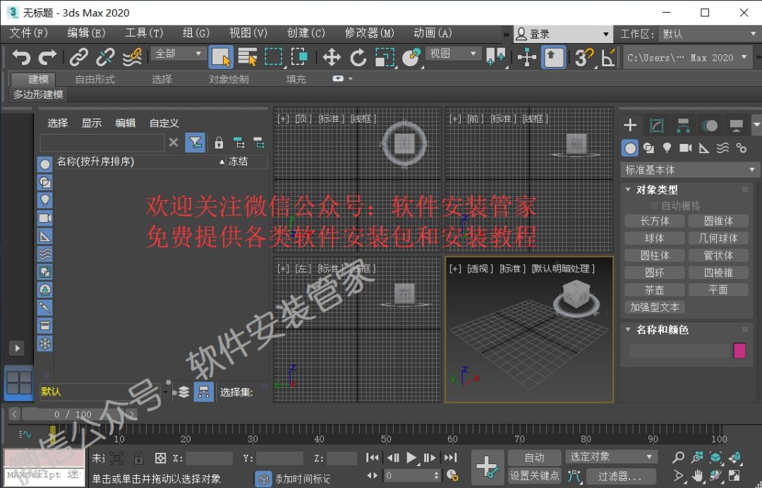Screen dimensions: 762x488
Task: Switch to Lights creation category
Action: click(667, 148)
